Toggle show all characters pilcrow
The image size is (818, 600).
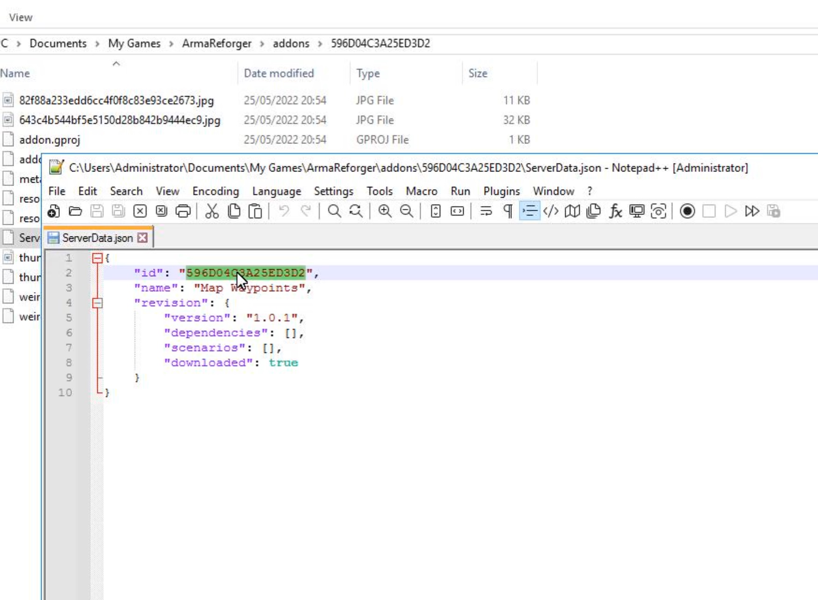coord(508,212)
